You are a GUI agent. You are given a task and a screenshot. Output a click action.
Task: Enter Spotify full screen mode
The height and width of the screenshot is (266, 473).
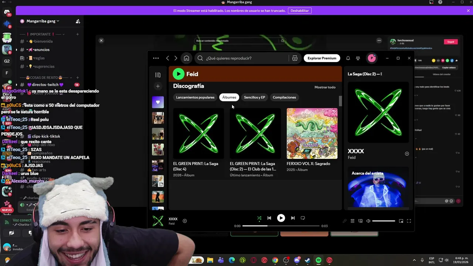point(409,221)
